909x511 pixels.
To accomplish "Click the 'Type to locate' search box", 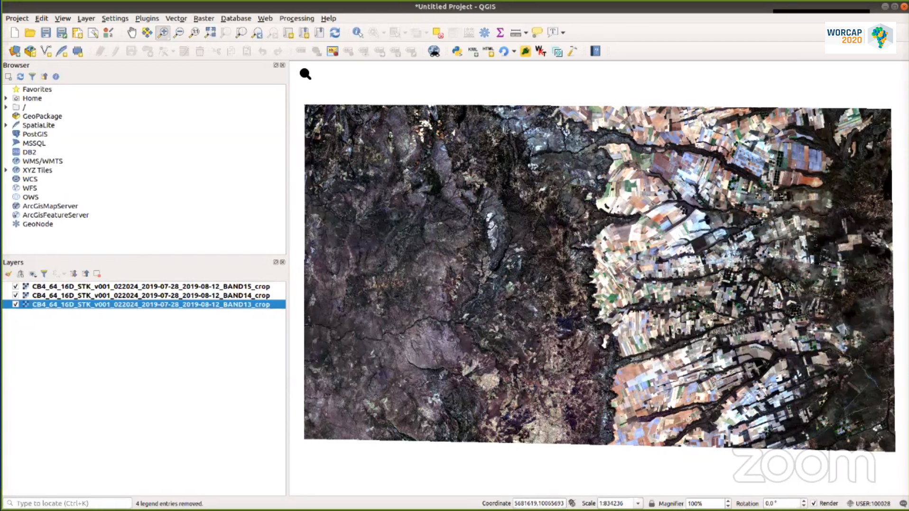I will (67, 503).
